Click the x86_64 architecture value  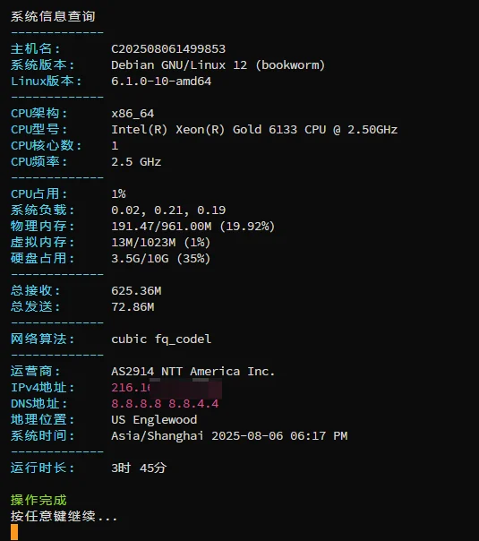coord(133,114)
